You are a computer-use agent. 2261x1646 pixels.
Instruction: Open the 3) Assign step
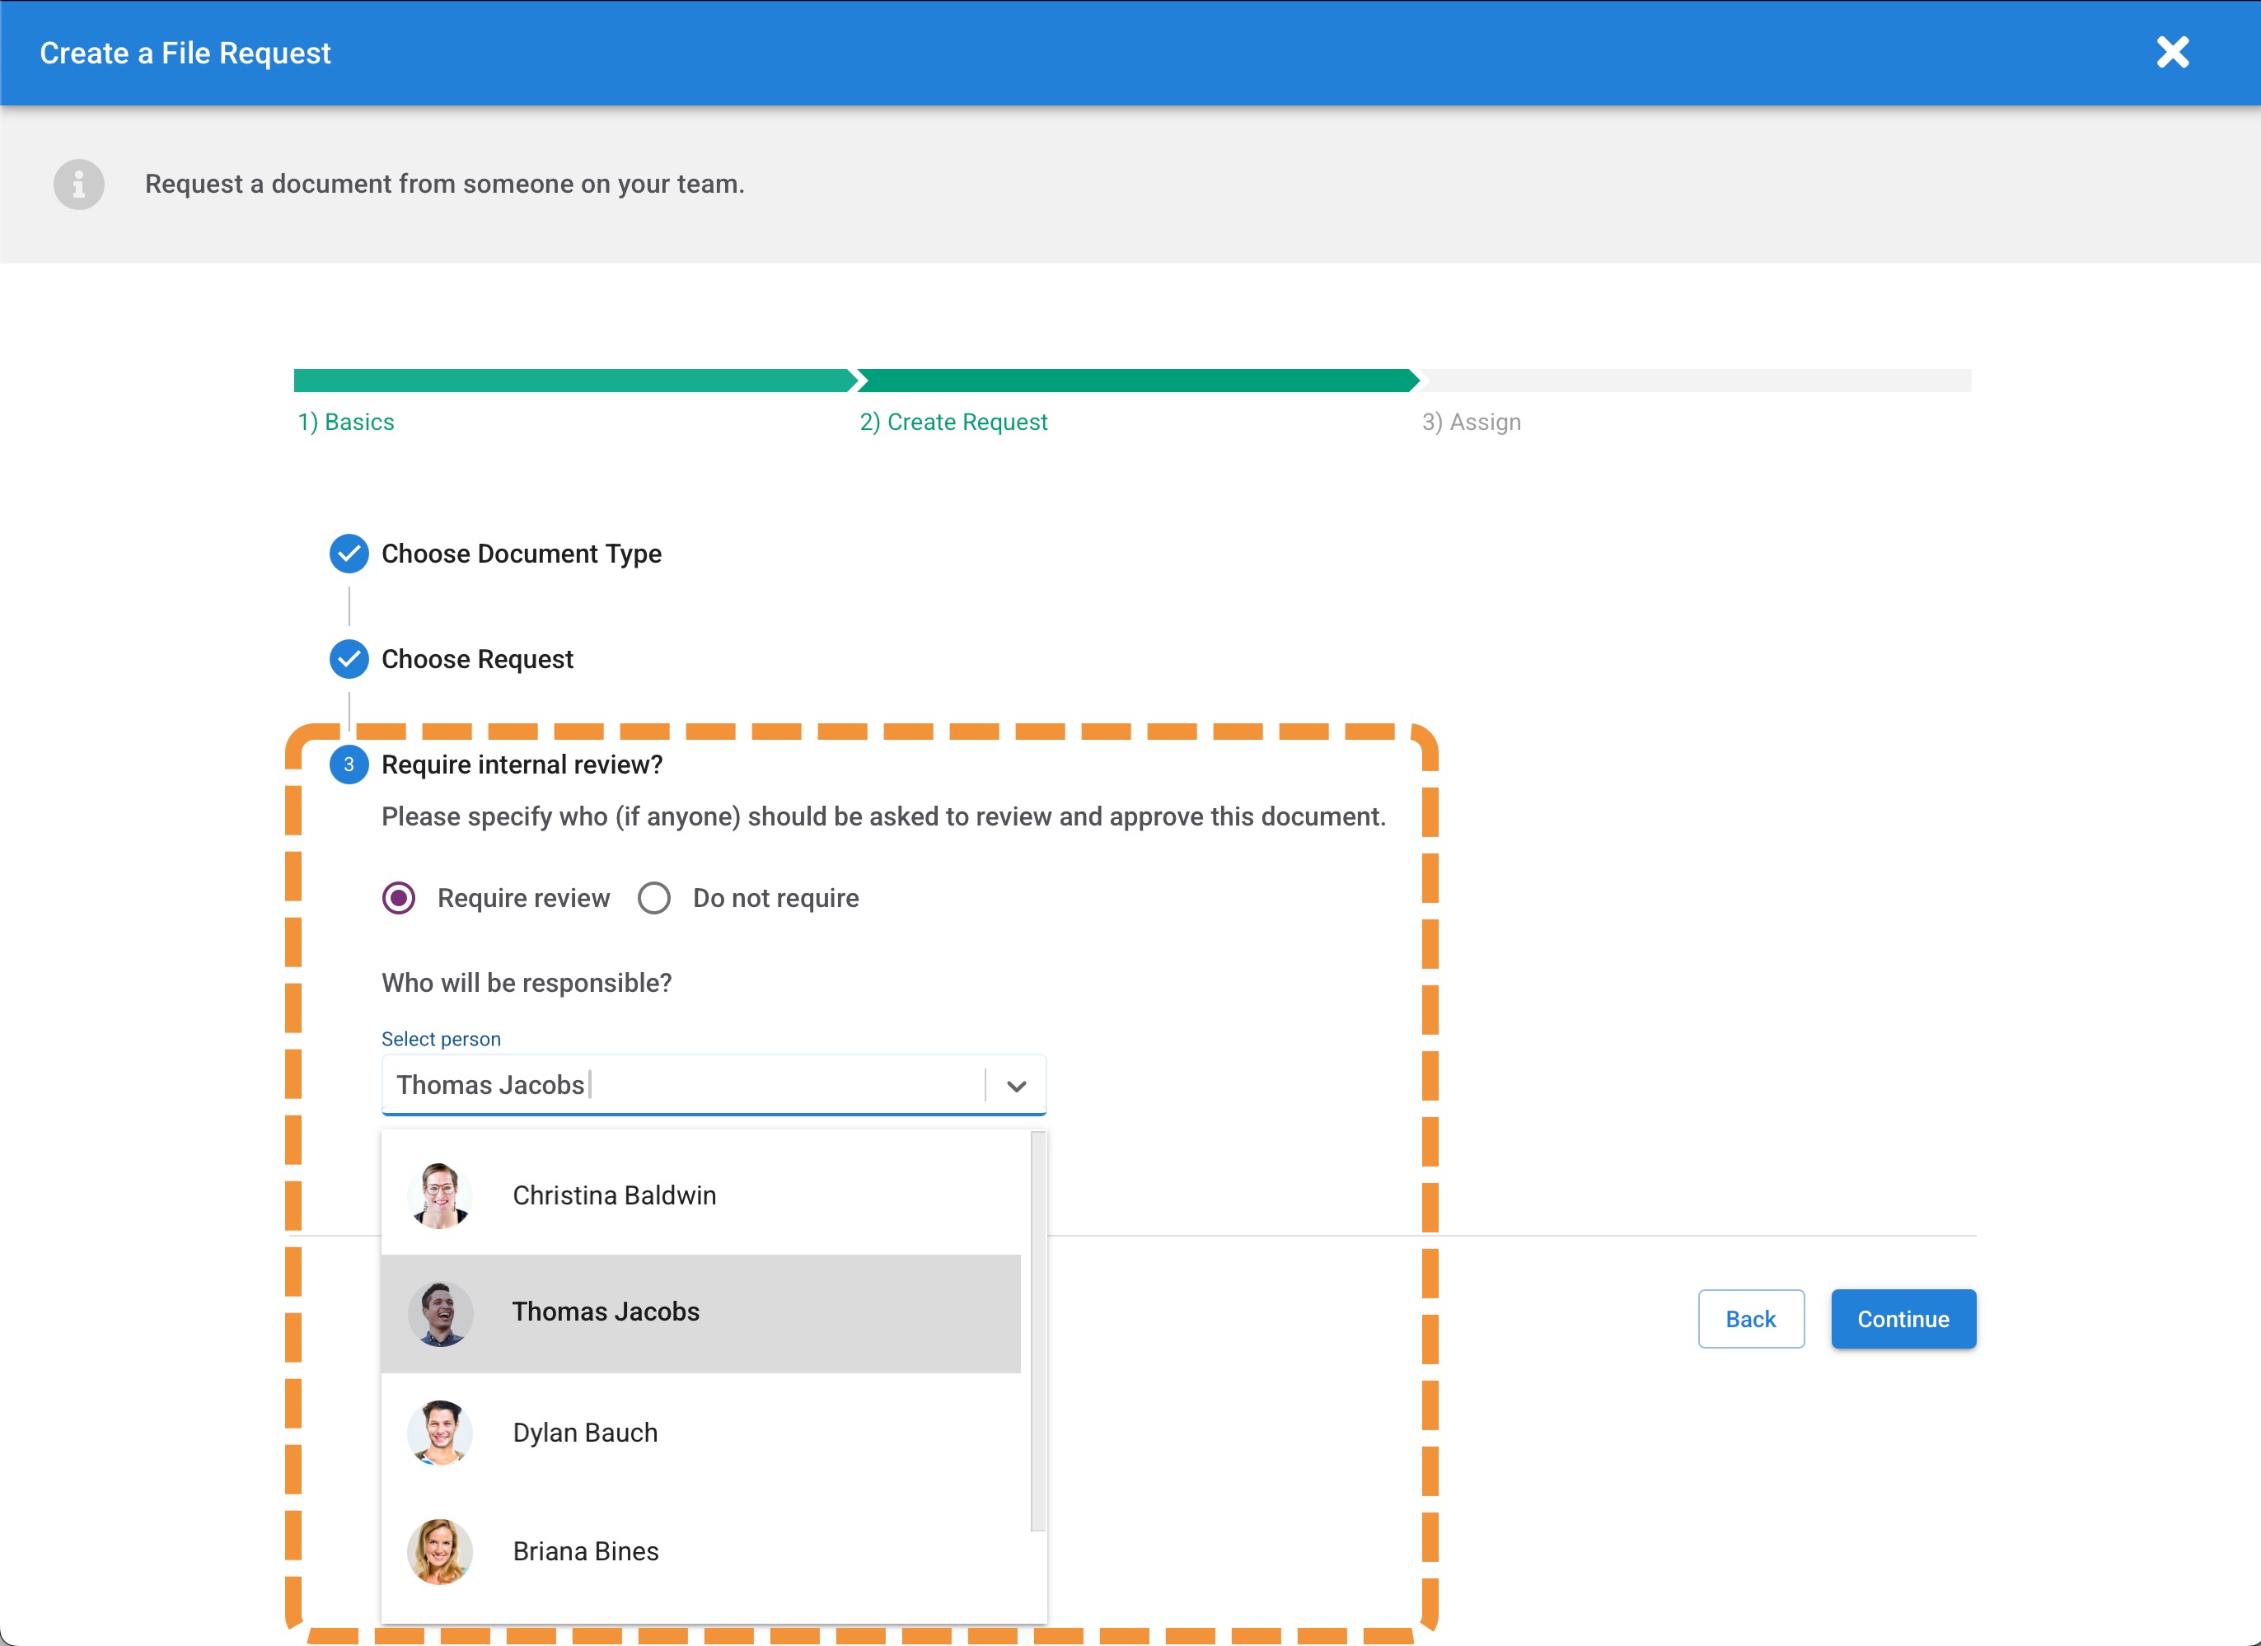click(1471, 422)
